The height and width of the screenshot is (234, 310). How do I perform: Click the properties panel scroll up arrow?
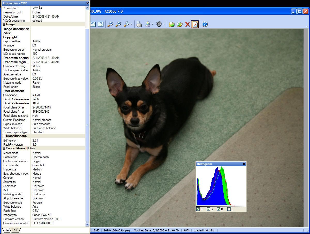[x=87, y=8]
